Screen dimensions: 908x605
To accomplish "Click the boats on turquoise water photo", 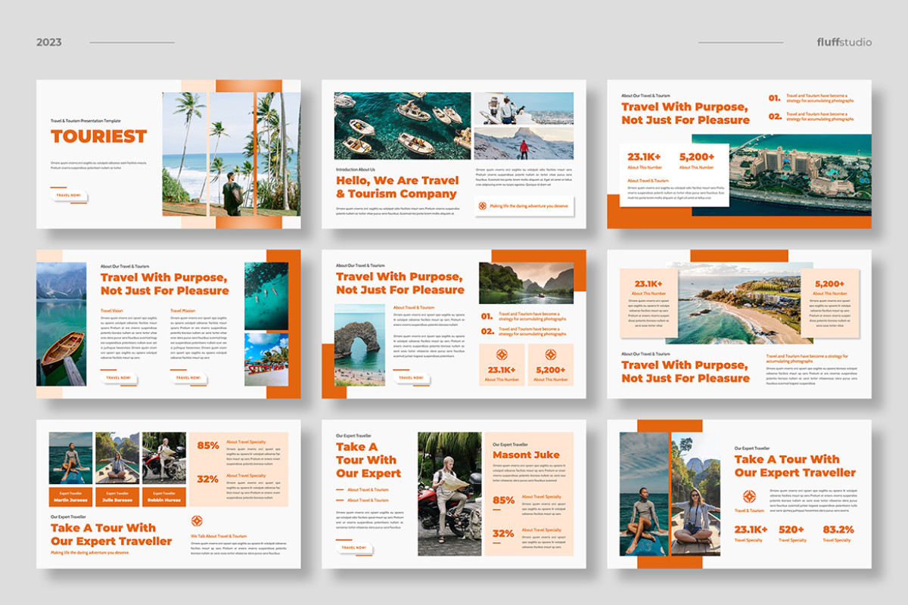I will [x=403, y=126].
